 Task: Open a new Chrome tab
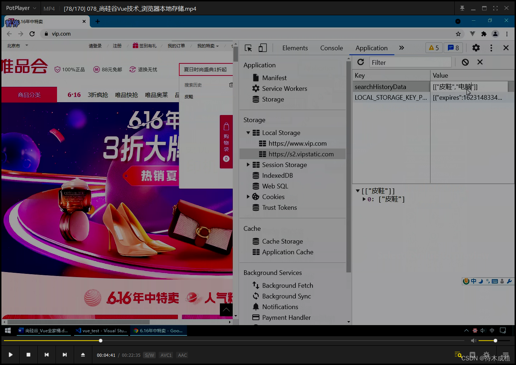click(97, 21)
